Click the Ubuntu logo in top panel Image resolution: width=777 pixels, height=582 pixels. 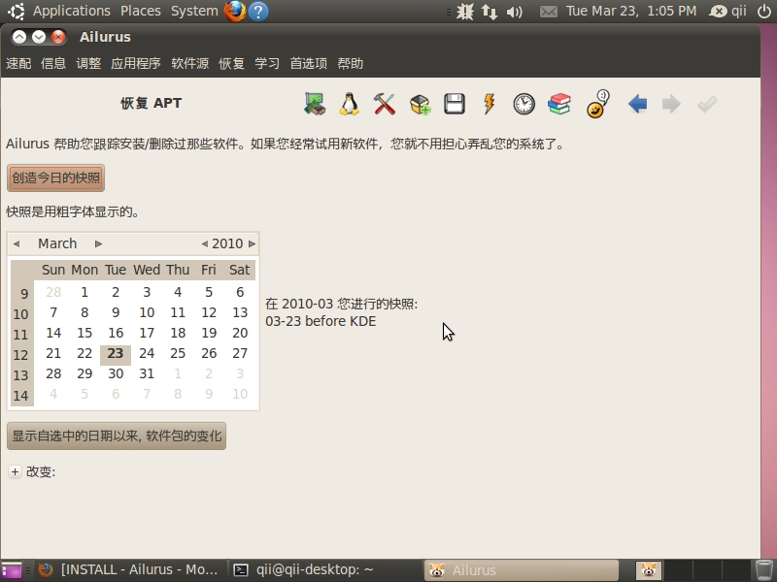coord(16,11)
